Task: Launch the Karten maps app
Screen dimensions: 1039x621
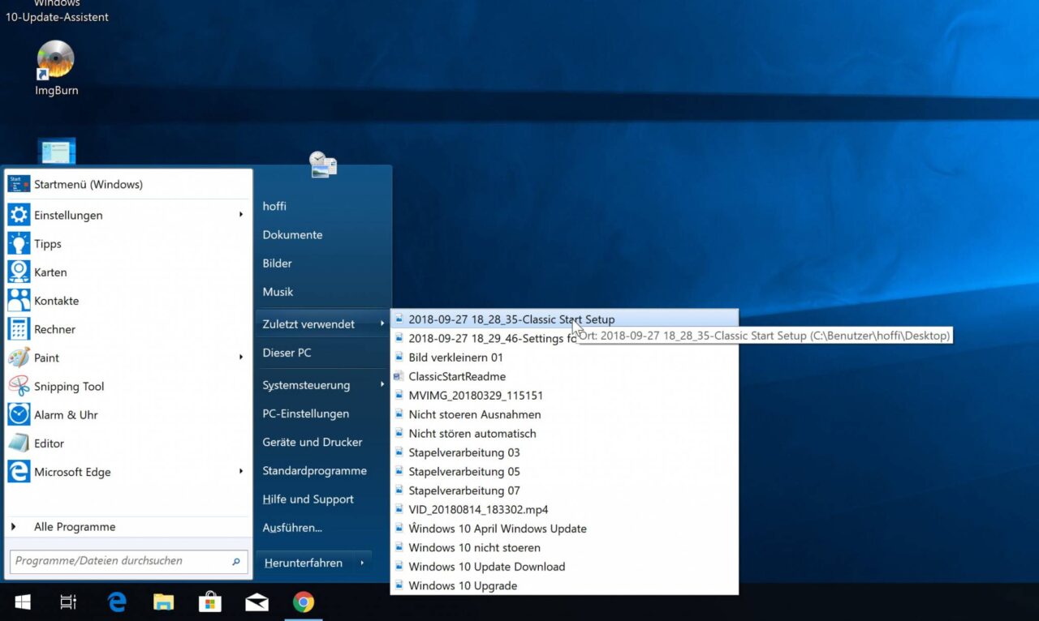Action: 50,272
